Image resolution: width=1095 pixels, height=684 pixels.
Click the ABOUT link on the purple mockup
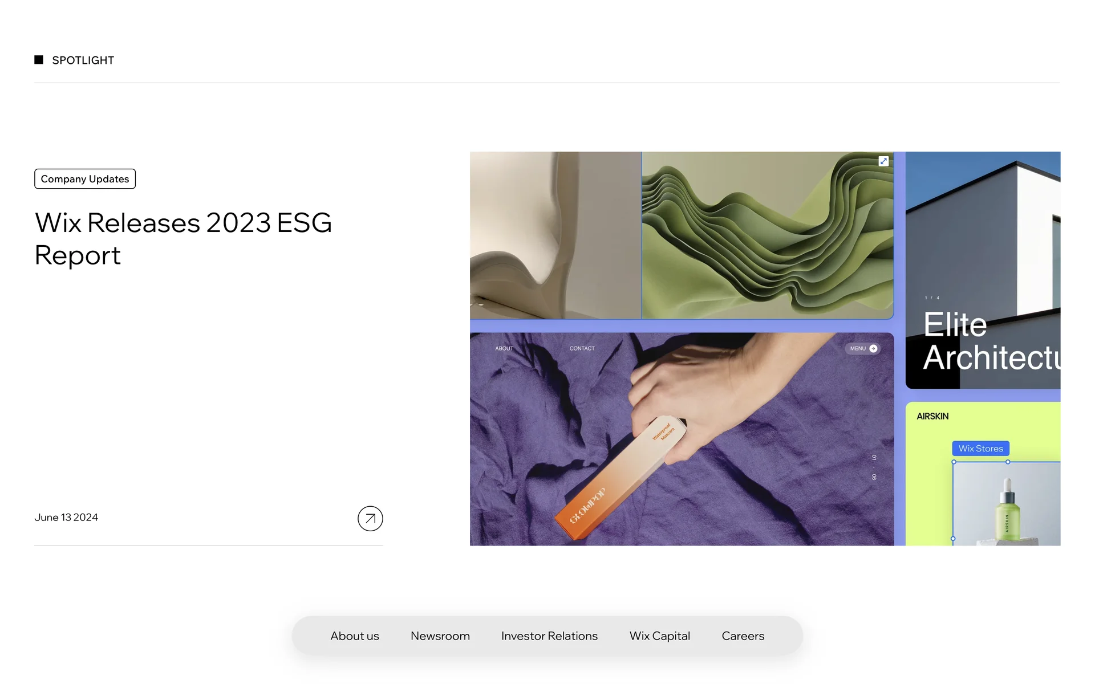point(504,348)
